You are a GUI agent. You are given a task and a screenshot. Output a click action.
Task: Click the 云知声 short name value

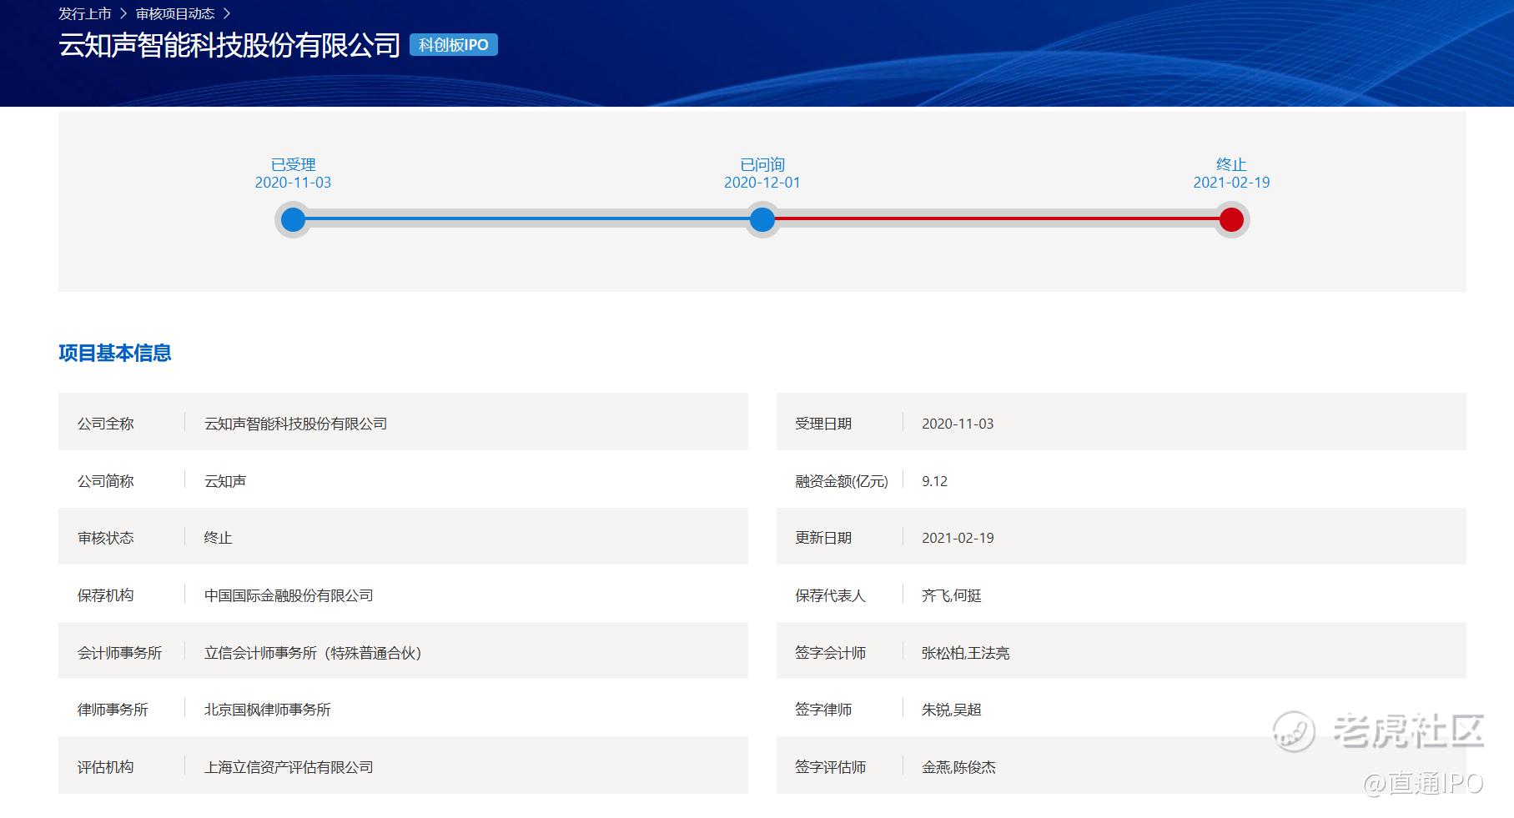(x=225, y=481)
